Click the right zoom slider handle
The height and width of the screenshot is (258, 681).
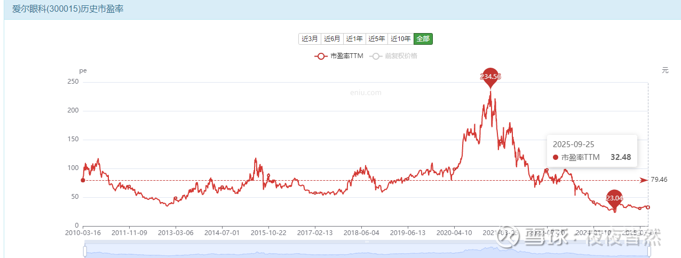[x=648, y=251]
